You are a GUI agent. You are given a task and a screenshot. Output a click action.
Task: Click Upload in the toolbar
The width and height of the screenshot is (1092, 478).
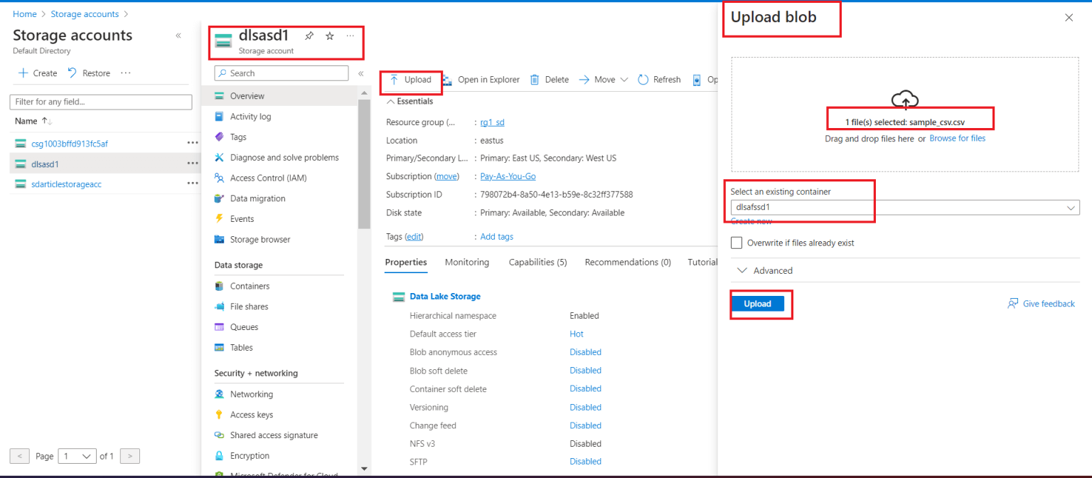click(411, 80)
